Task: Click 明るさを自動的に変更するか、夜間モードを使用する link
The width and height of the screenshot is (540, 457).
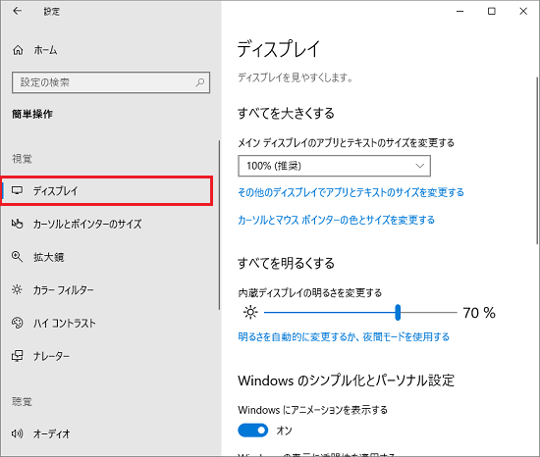Action: pos(344,336)
